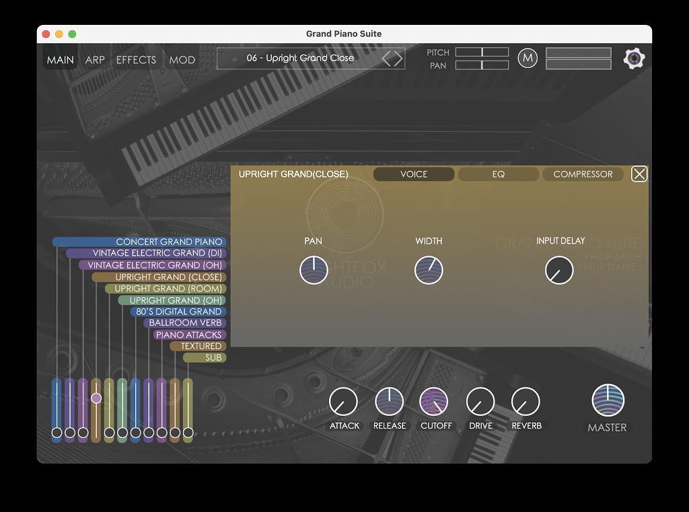689x512 pixels.
Task: Click the Width knob
Action: click(429, 270)
